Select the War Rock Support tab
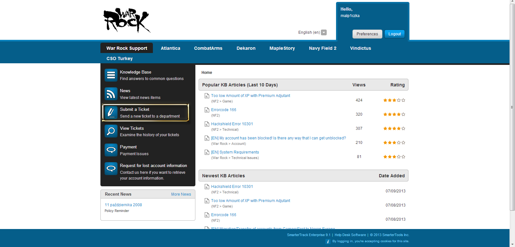The height and width of the screenshot is (247, 515). [127, 48]
